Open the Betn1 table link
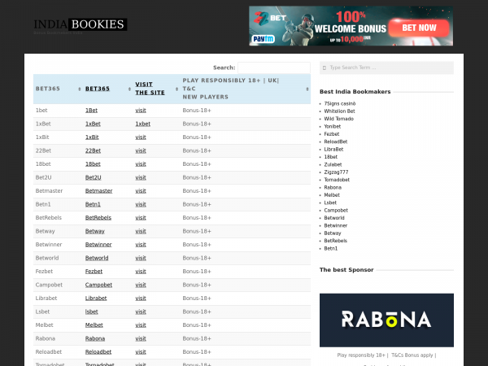Image resolution: width=488 pixels, height=366 pixels. [93, 204]
